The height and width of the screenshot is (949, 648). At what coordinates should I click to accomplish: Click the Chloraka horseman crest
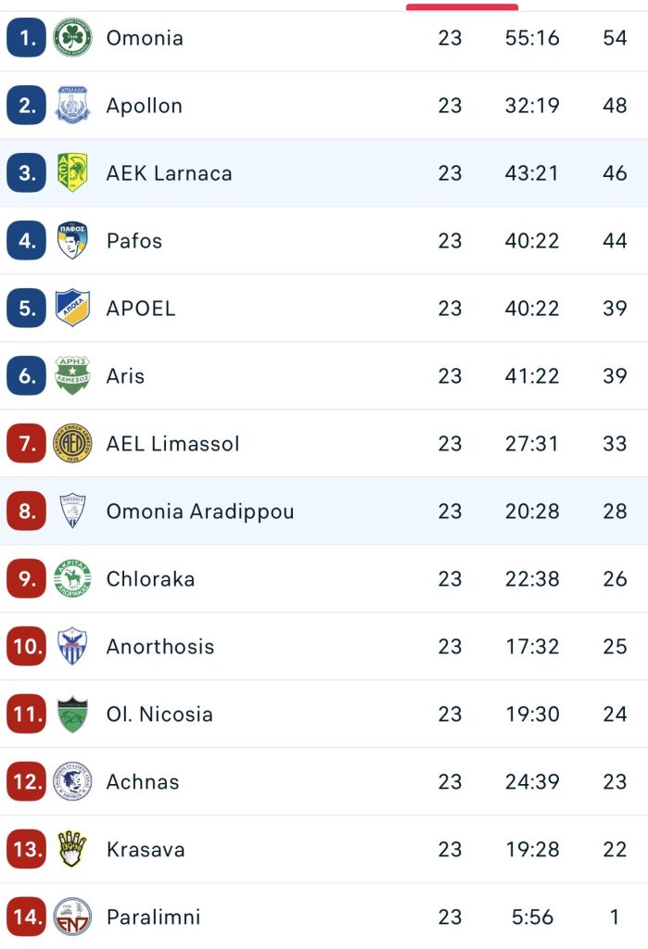(72, 579)
